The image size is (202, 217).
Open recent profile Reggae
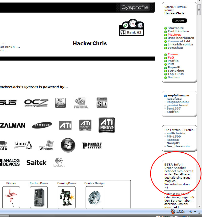(x=173, y=140)
